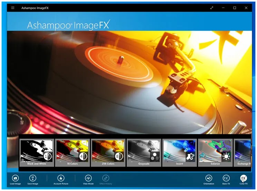Apply the Invert effect thumbnail
The width and height of the screenshot is (257, 191).
tap(180, 153)
